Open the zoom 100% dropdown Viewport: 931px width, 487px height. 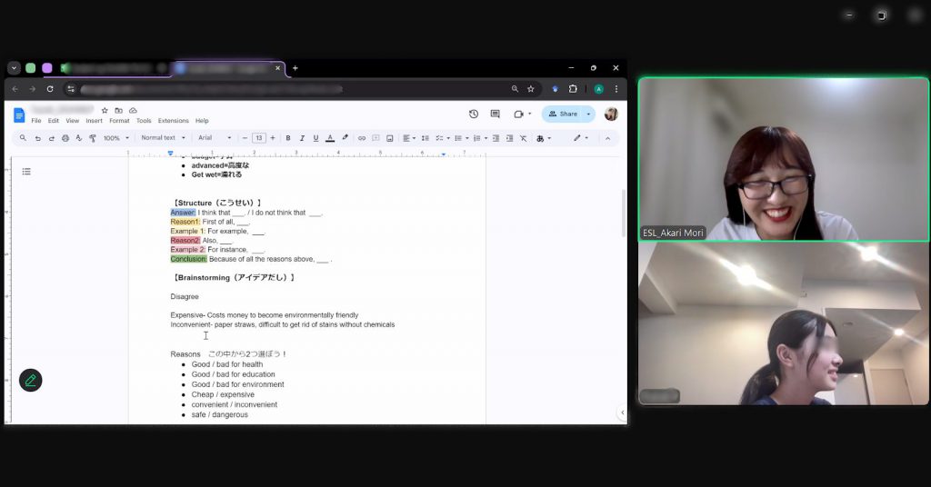115,138
